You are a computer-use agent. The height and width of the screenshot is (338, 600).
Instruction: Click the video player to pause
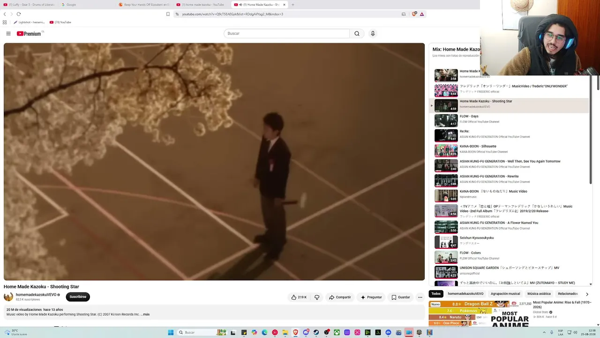(x=214, y=161)
